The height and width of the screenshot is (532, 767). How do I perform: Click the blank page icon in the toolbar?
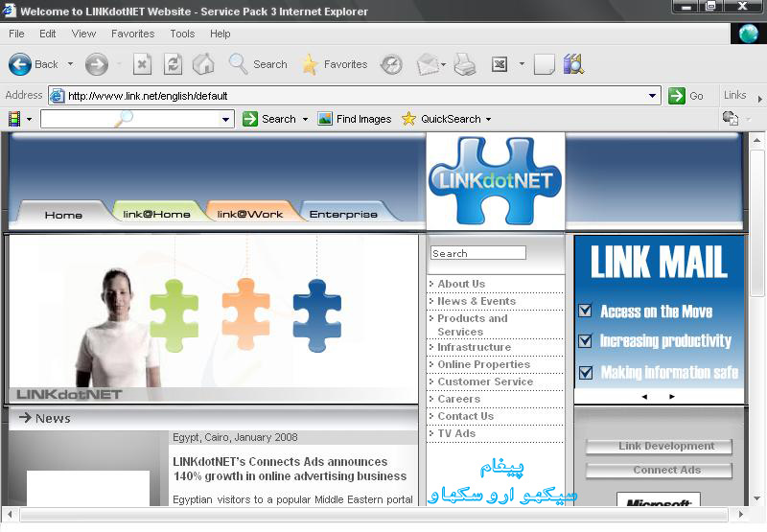coord(544,64)
